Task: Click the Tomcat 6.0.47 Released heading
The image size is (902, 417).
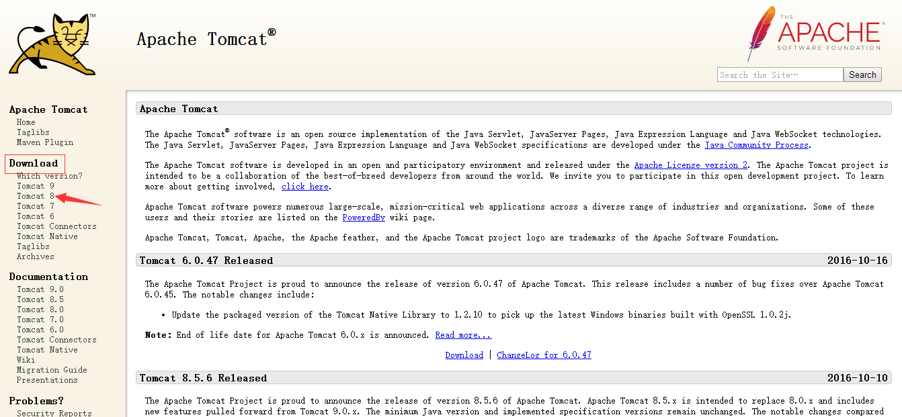Action: coord(206,261)
